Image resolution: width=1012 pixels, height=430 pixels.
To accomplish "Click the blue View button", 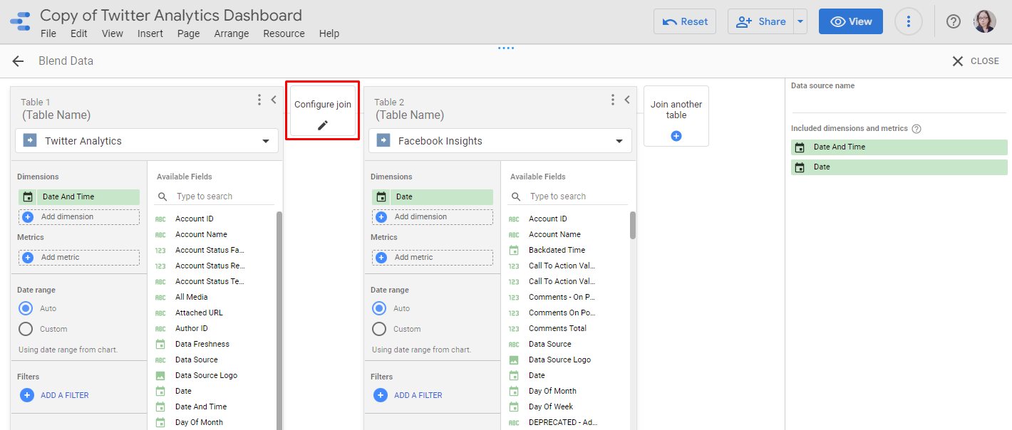I will (x=851, y=21).
